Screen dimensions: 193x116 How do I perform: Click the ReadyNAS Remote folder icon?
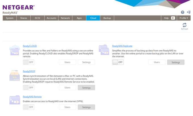coord(15,100)
